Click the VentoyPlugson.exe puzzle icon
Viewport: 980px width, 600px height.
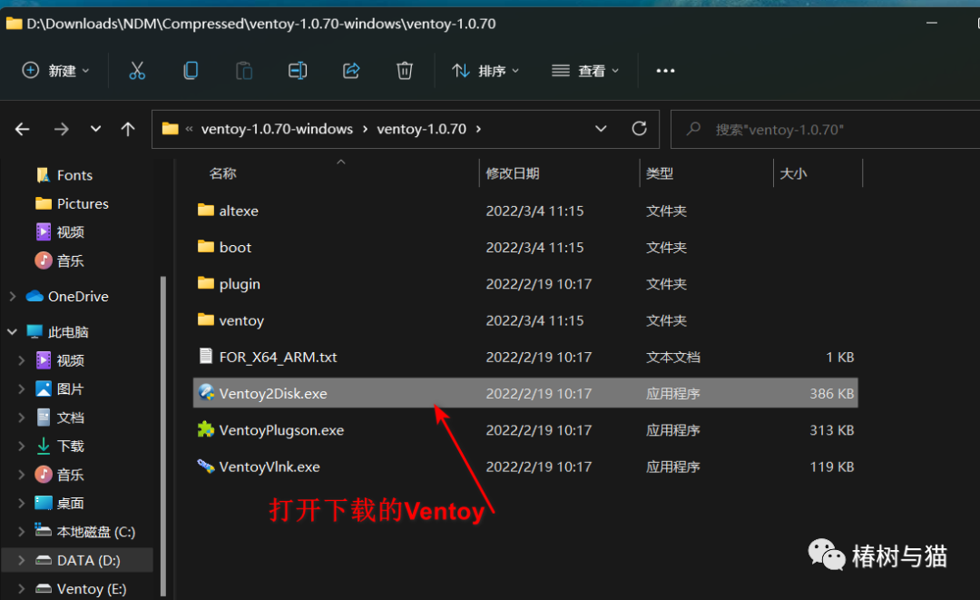(206, 429)
